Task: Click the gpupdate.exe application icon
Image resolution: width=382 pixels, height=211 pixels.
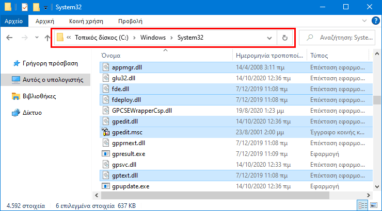Action: tap(105, 186)
